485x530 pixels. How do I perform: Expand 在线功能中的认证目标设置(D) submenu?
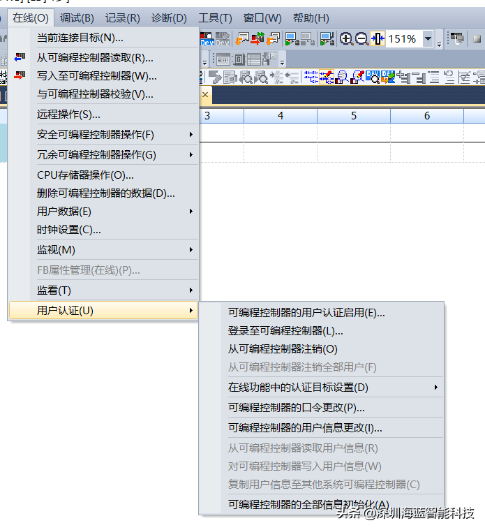pyautogui.click(x=321, y=387)
